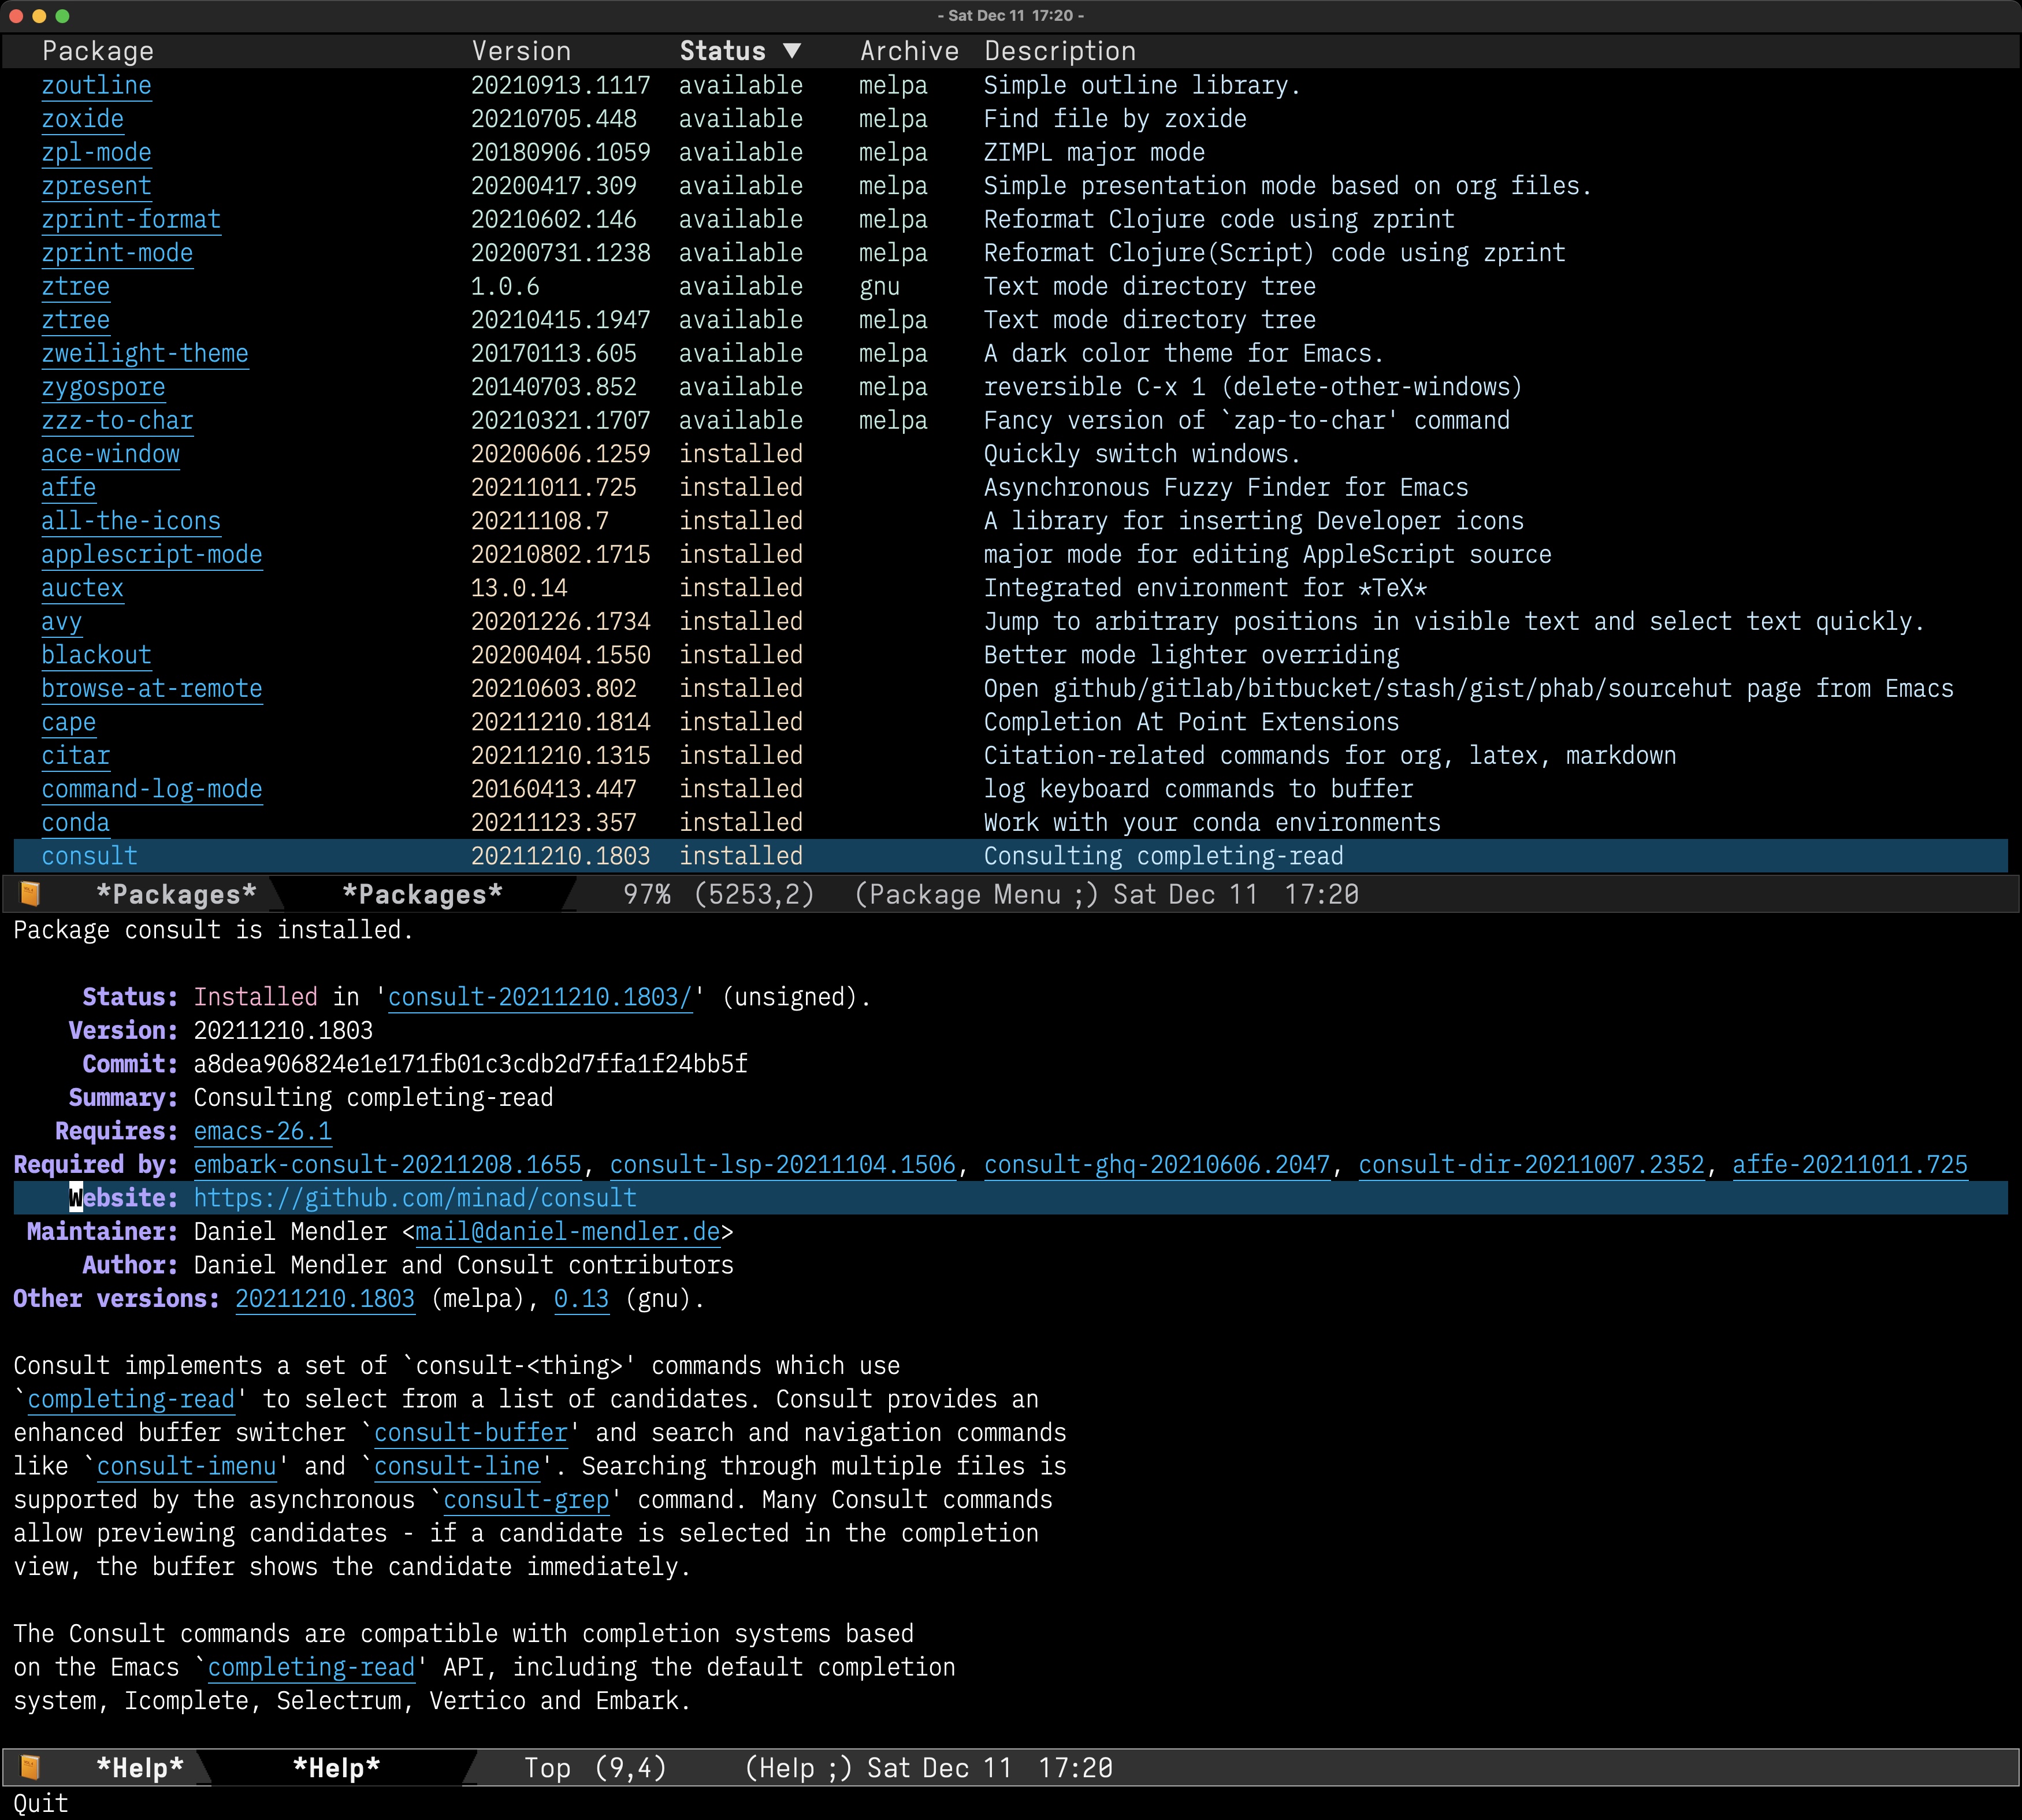The image size is (2022, 1820).
Task: Click the package icon in Packages modeline
Action: (30, 893)
